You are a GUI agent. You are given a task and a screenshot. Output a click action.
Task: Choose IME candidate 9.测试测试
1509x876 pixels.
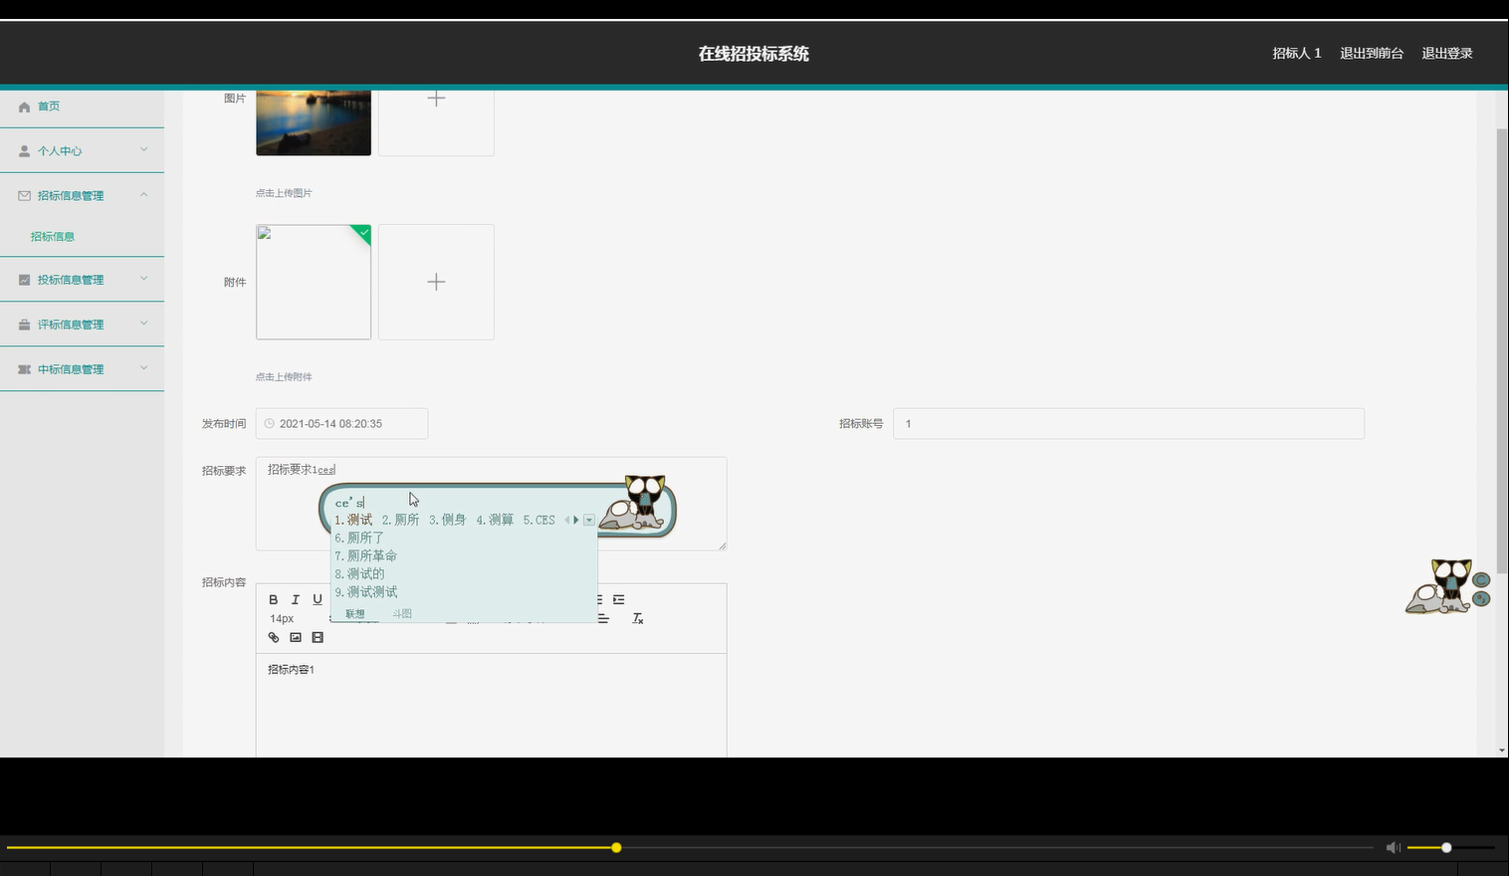pos(366,592)
